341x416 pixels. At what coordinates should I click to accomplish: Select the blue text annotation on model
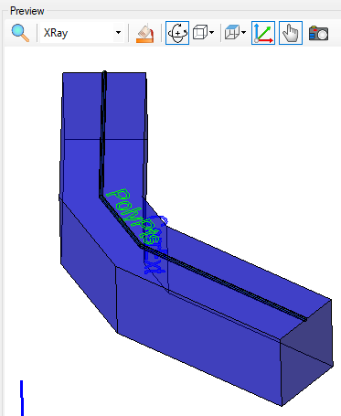point(156,244)
